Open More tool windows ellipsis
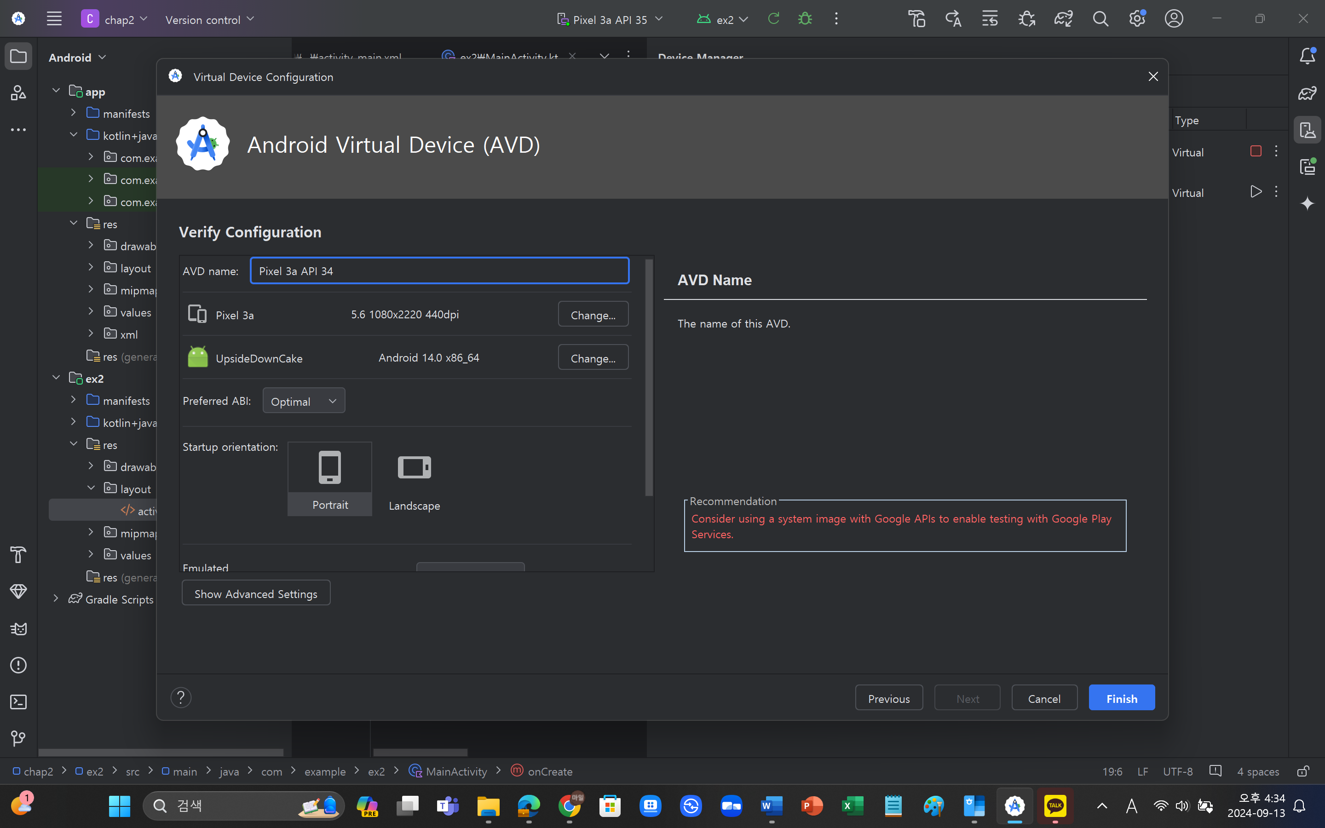Screen dimensions: 1325x828 pyautogui.click(x=18, y=130)
